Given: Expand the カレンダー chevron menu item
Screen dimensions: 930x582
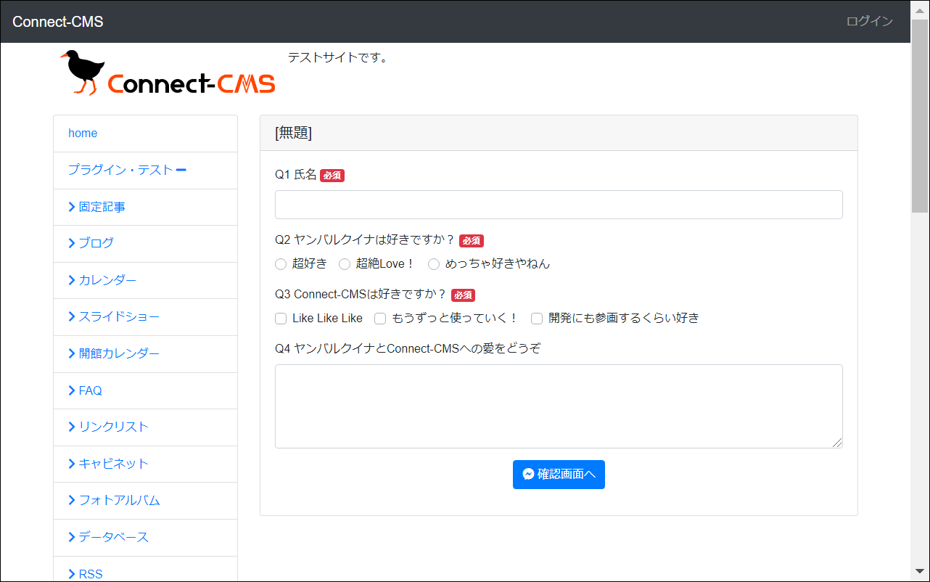Looking at the screenshot, I should coord(72,280).
